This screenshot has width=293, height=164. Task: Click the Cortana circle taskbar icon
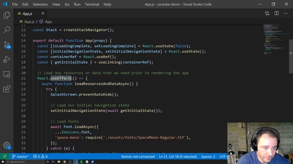tap(48, 162)
